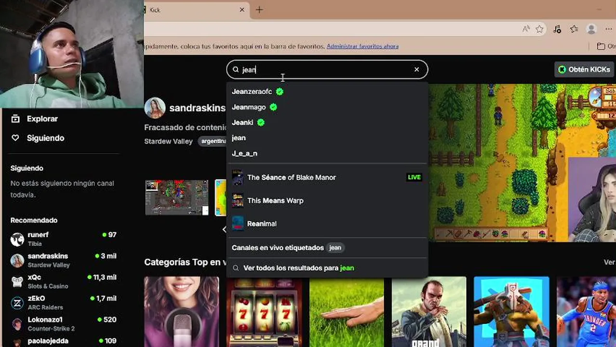
Task: Open the Tibia stream thumbnail in carousel
Action: [x=177, y=198]
